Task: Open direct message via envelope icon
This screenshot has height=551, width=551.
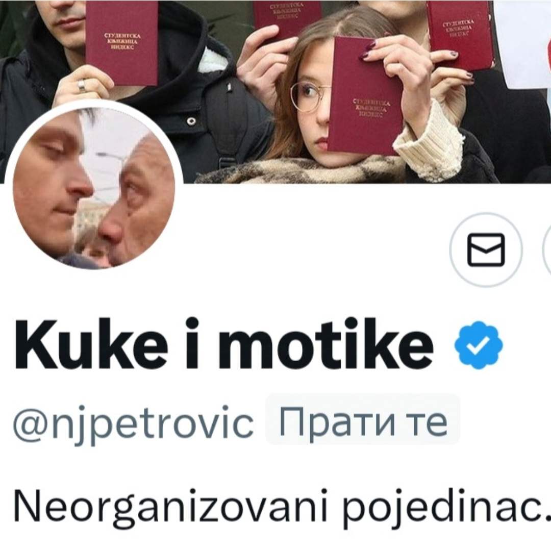Action: pyautogui.click(x=486, y=249)
